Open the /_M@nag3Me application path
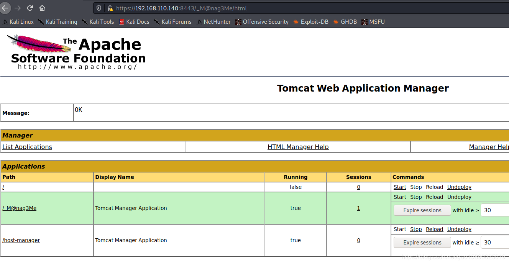Viewport: 509px width, 264px height. coord(20,208)
